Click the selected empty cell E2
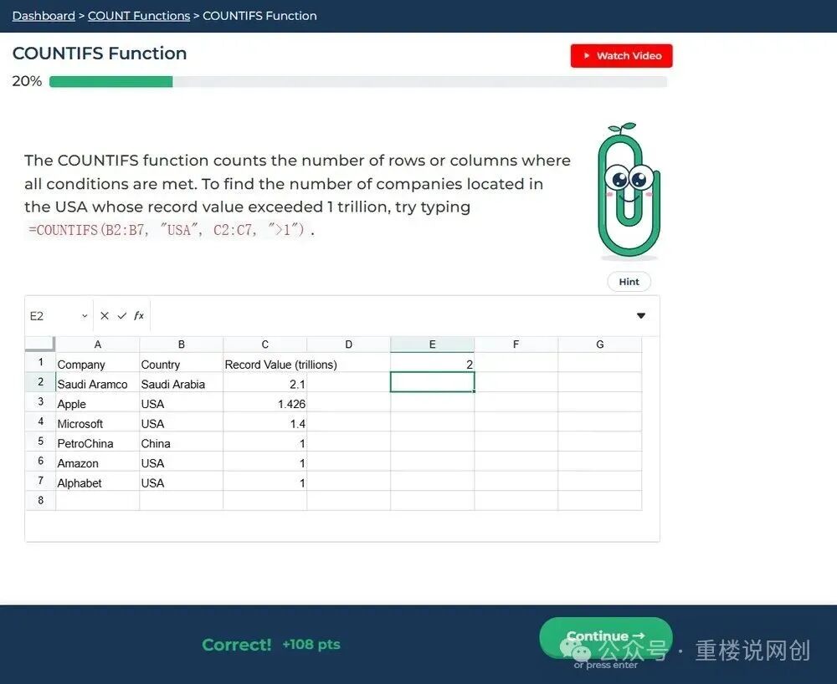Image resolution: width=837 pixels, height=684 pixels. [433, 382]
